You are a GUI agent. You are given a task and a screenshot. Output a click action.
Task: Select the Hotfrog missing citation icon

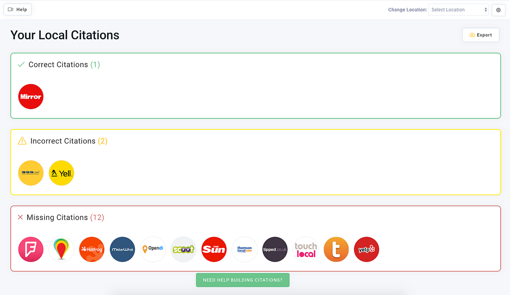(92, 249)
